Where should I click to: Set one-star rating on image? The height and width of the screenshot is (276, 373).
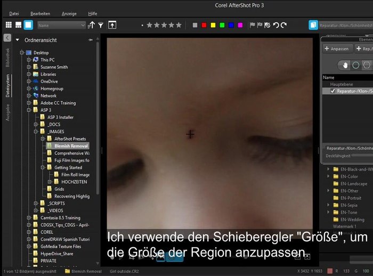click(149, 25)
